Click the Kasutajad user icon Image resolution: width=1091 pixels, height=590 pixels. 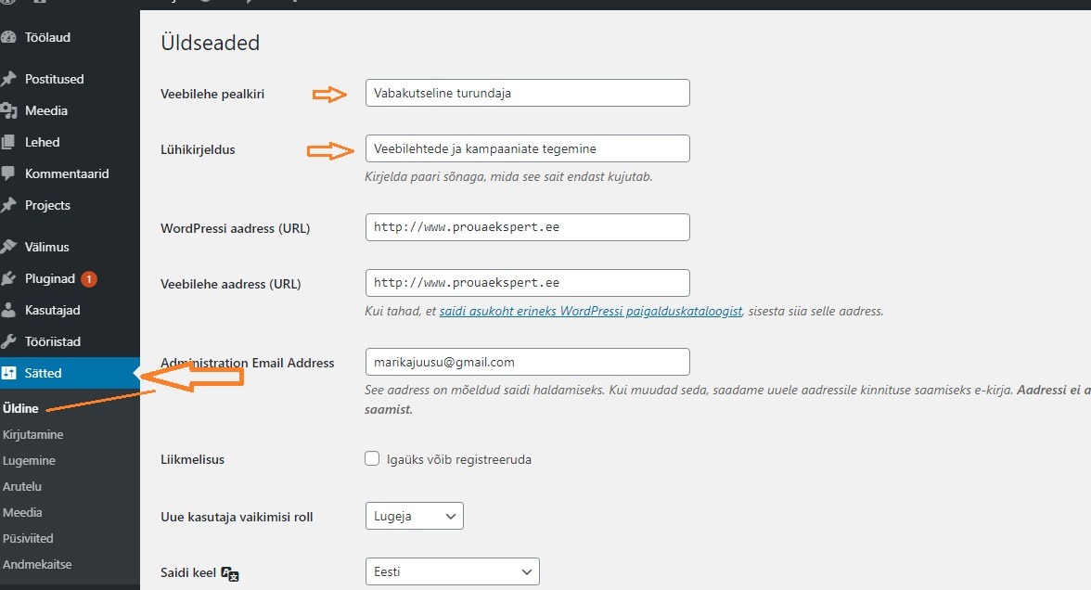point(8,310)
